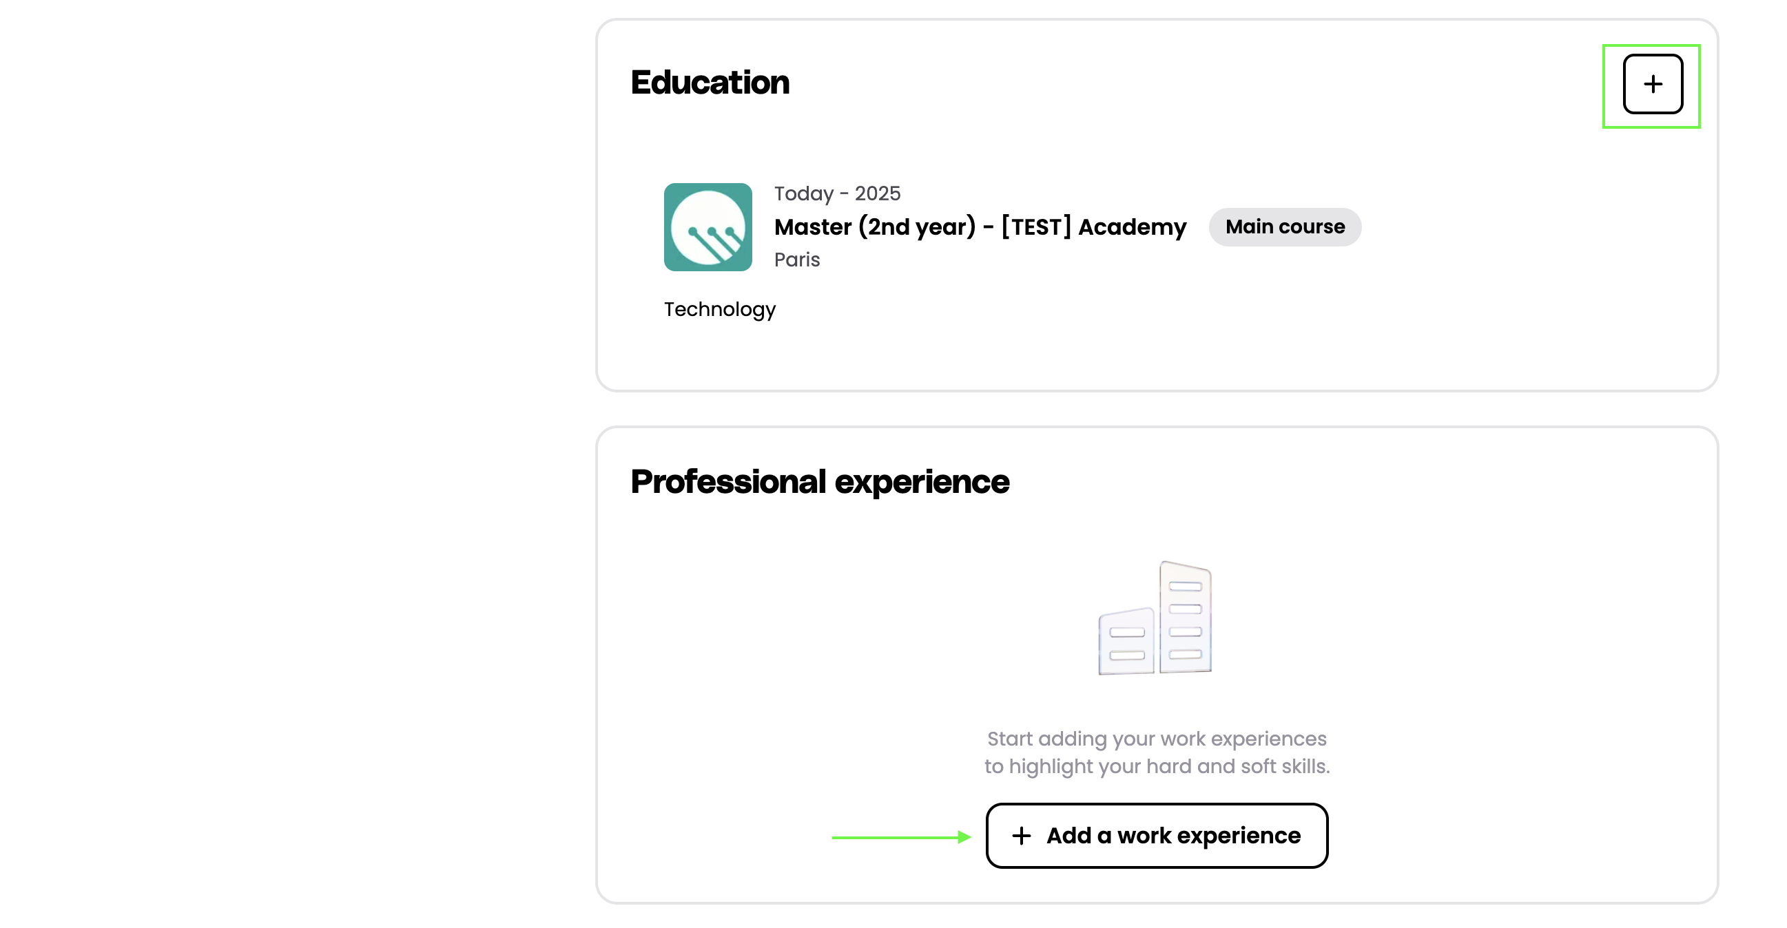
Task: Click the Technology field label
Action: click(x=719, y=309)
